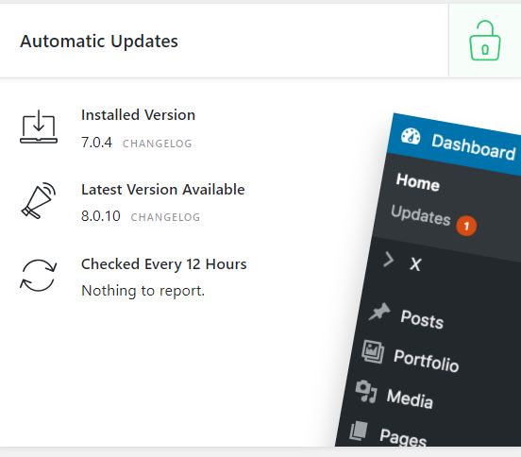Click the 7.0.4 version number
This screenshot has height=457, width=521.
[96, 143]
